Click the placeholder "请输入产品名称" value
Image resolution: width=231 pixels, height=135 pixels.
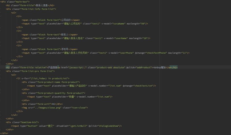(x=77, y=86)
